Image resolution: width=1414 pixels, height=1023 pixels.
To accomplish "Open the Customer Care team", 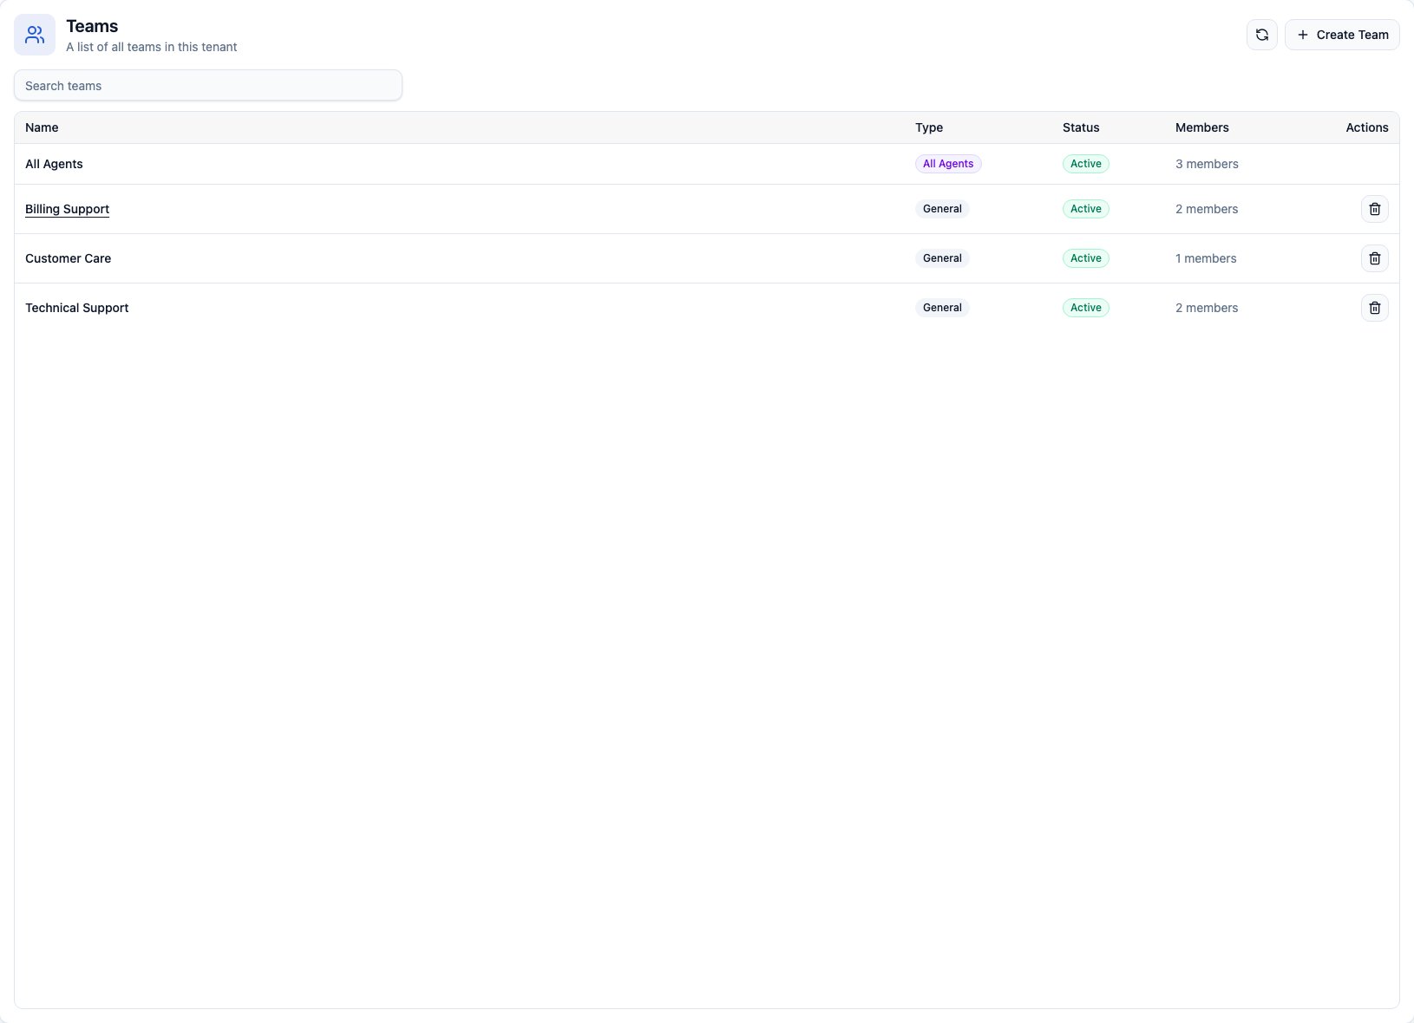I will 68,258.
